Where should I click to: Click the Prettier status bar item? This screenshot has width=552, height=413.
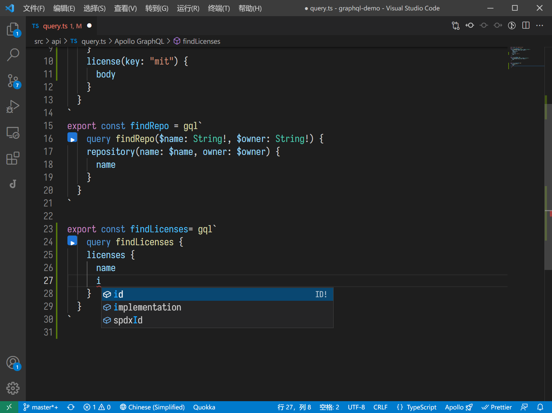pos(496,407)
